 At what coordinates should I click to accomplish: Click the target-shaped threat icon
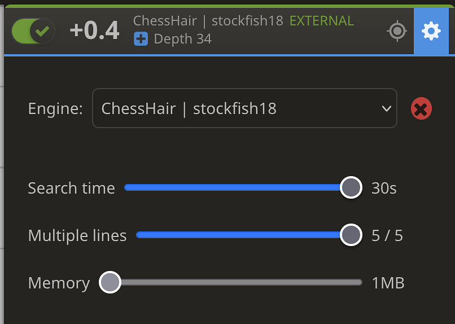397,31
